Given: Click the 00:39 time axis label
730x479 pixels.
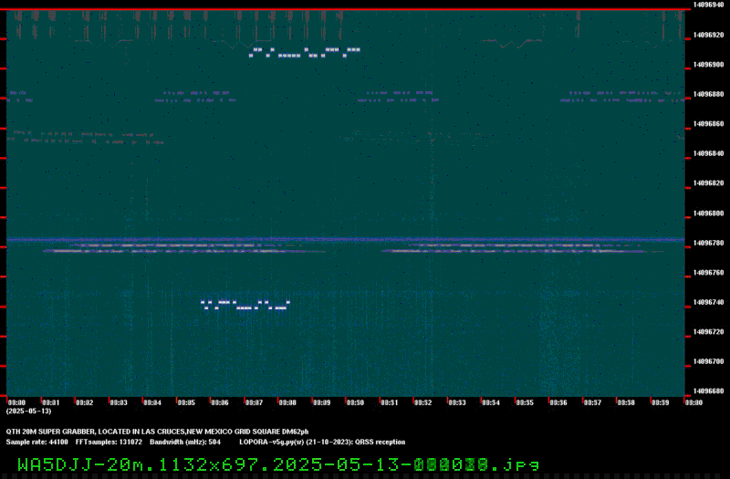Looking at the screenshot, I should (660, 402).
